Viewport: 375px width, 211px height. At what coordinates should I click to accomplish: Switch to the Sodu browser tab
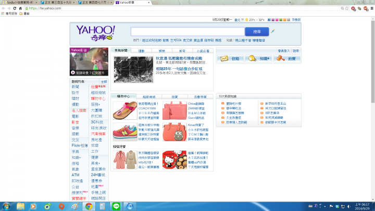20,3
